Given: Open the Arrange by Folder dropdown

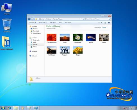Looking at the screenshot, I should [105, 27].
